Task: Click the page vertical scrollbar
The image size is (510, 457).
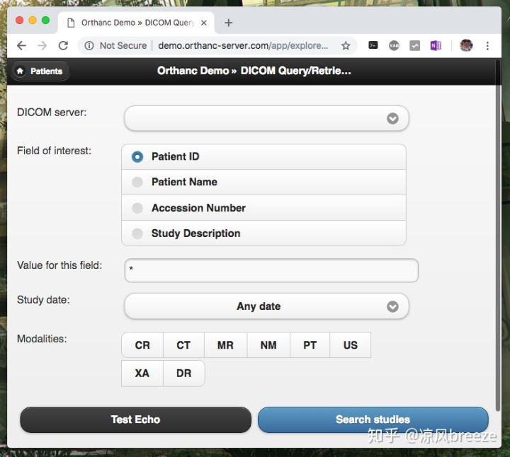Action: tap(498, 236)
